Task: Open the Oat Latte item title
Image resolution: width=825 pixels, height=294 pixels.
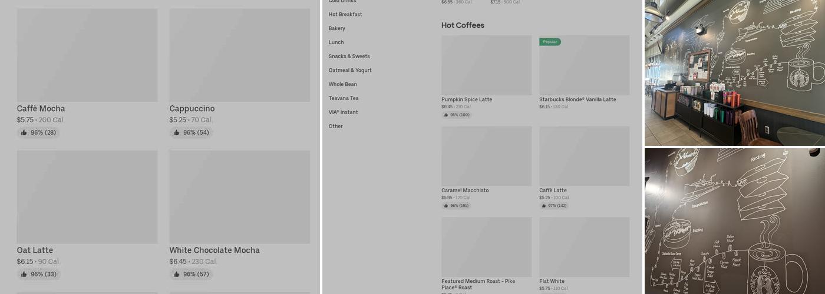Action: 35,250
